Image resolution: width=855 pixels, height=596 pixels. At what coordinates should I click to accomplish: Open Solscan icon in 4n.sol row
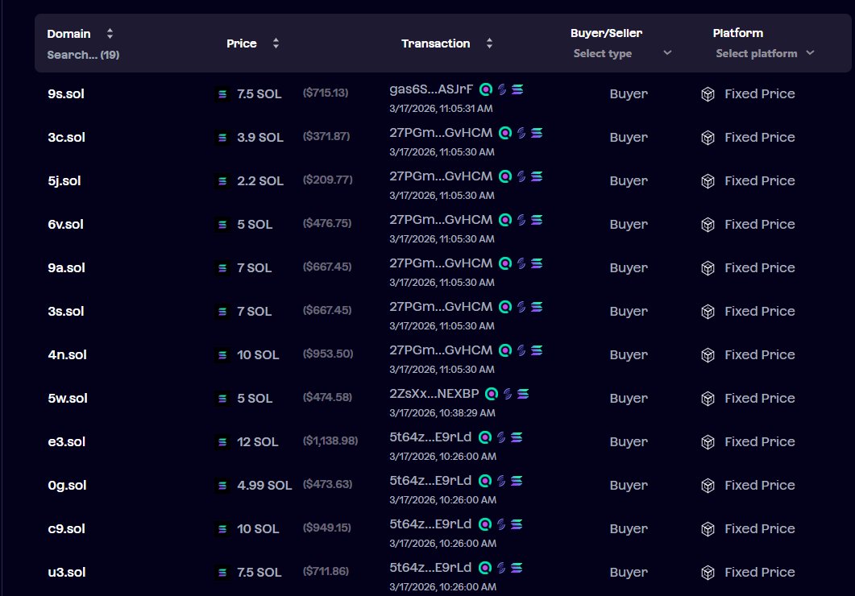coord(505,350)
